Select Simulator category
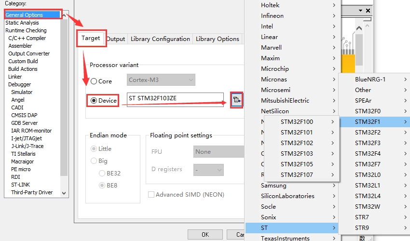The width and height of the screenshot is (410, 241). (x=22, y=92)
